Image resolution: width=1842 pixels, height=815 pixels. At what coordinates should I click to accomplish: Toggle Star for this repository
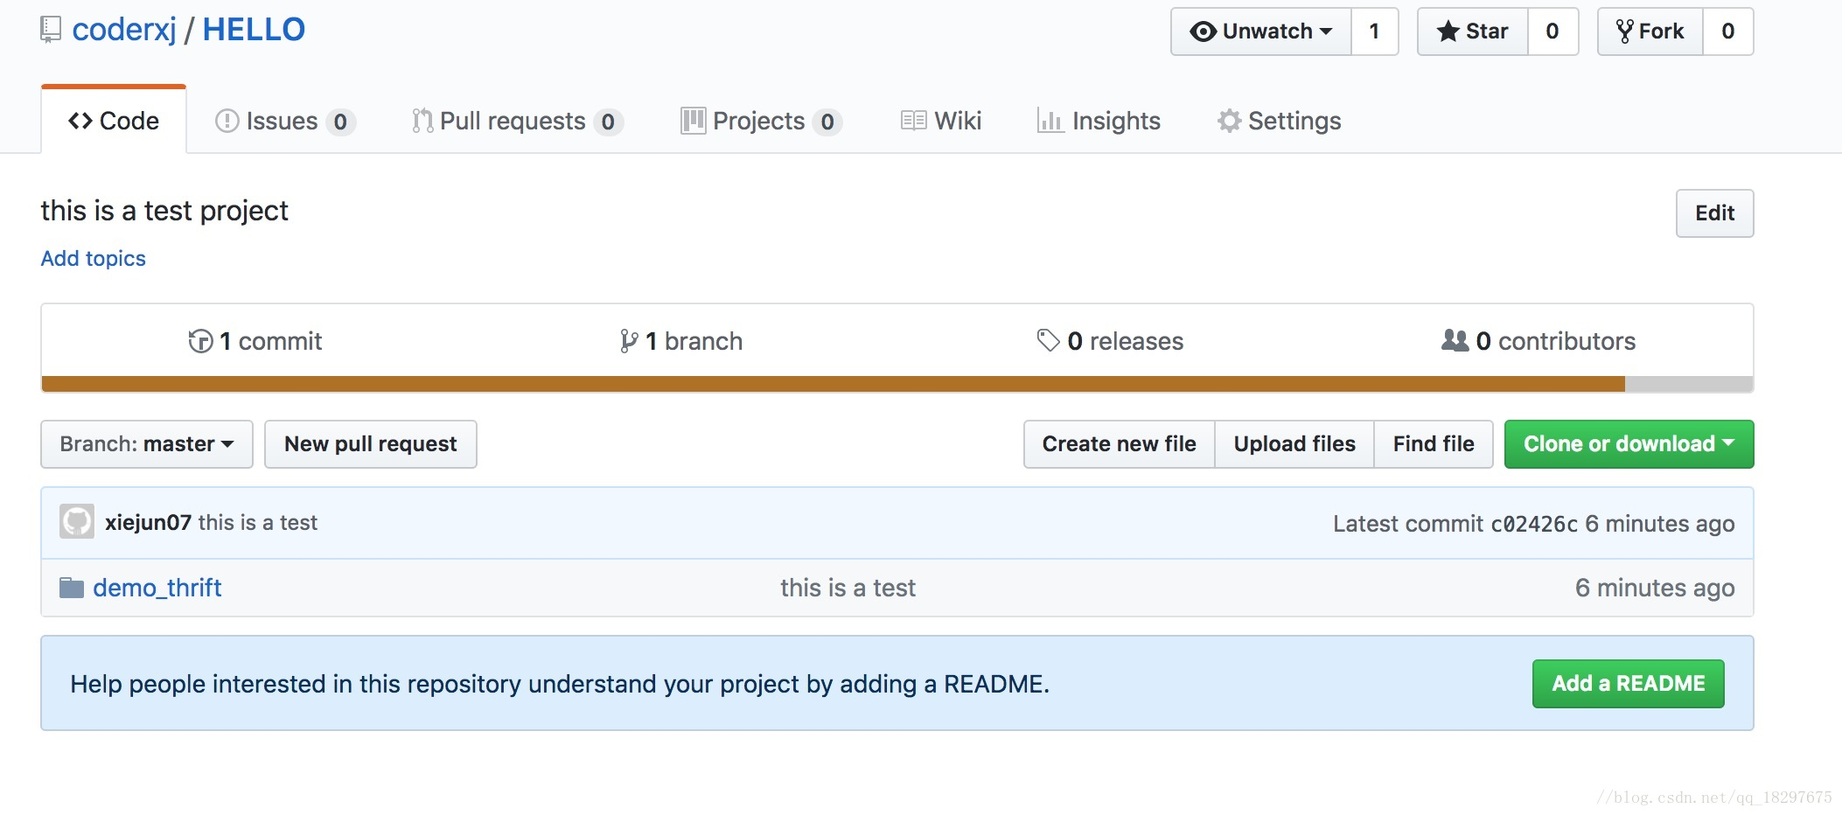[1473, 31]
